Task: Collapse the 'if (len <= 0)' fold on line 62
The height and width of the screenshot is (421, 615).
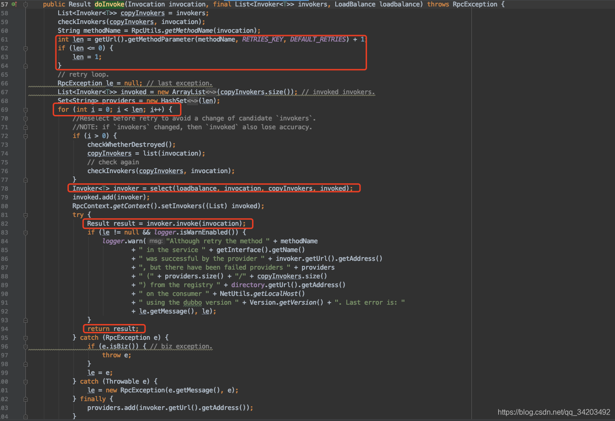Action: [x=25, y=48]
